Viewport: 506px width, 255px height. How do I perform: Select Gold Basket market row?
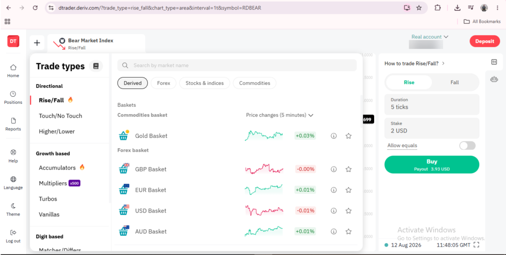tap(237, 136)
